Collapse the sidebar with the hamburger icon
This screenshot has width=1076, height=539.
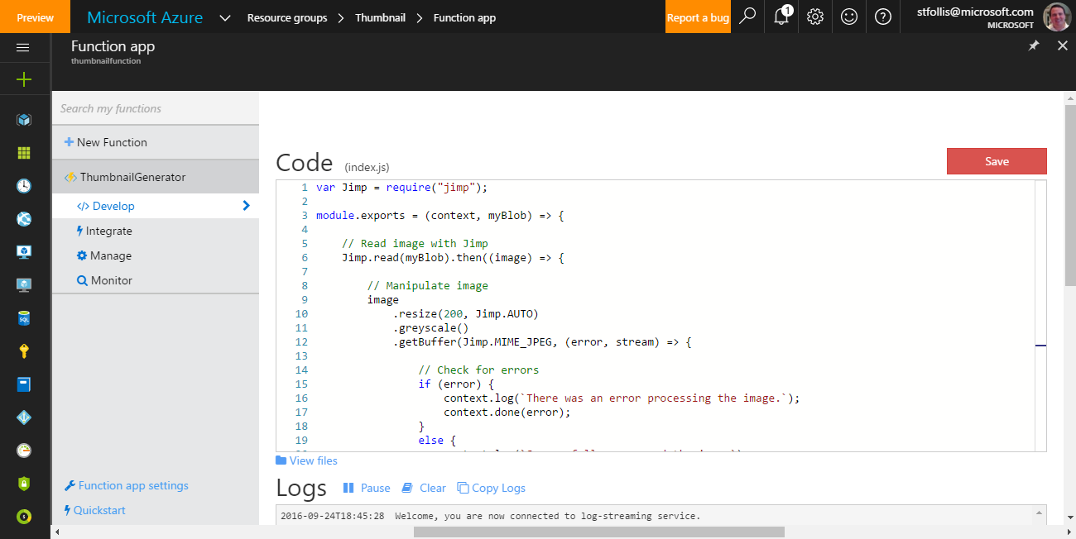coord(23,47)
